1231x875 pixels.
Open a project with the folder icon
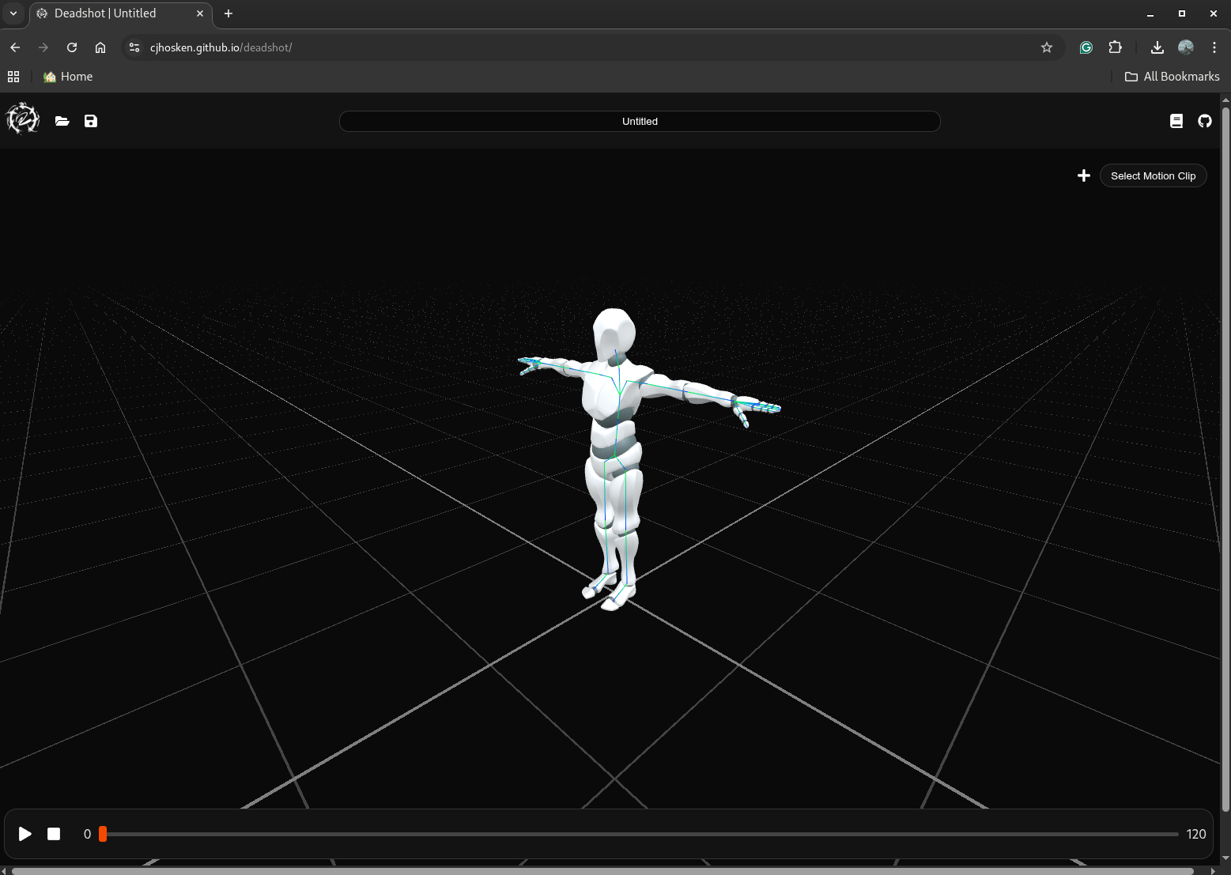point(62,121)
